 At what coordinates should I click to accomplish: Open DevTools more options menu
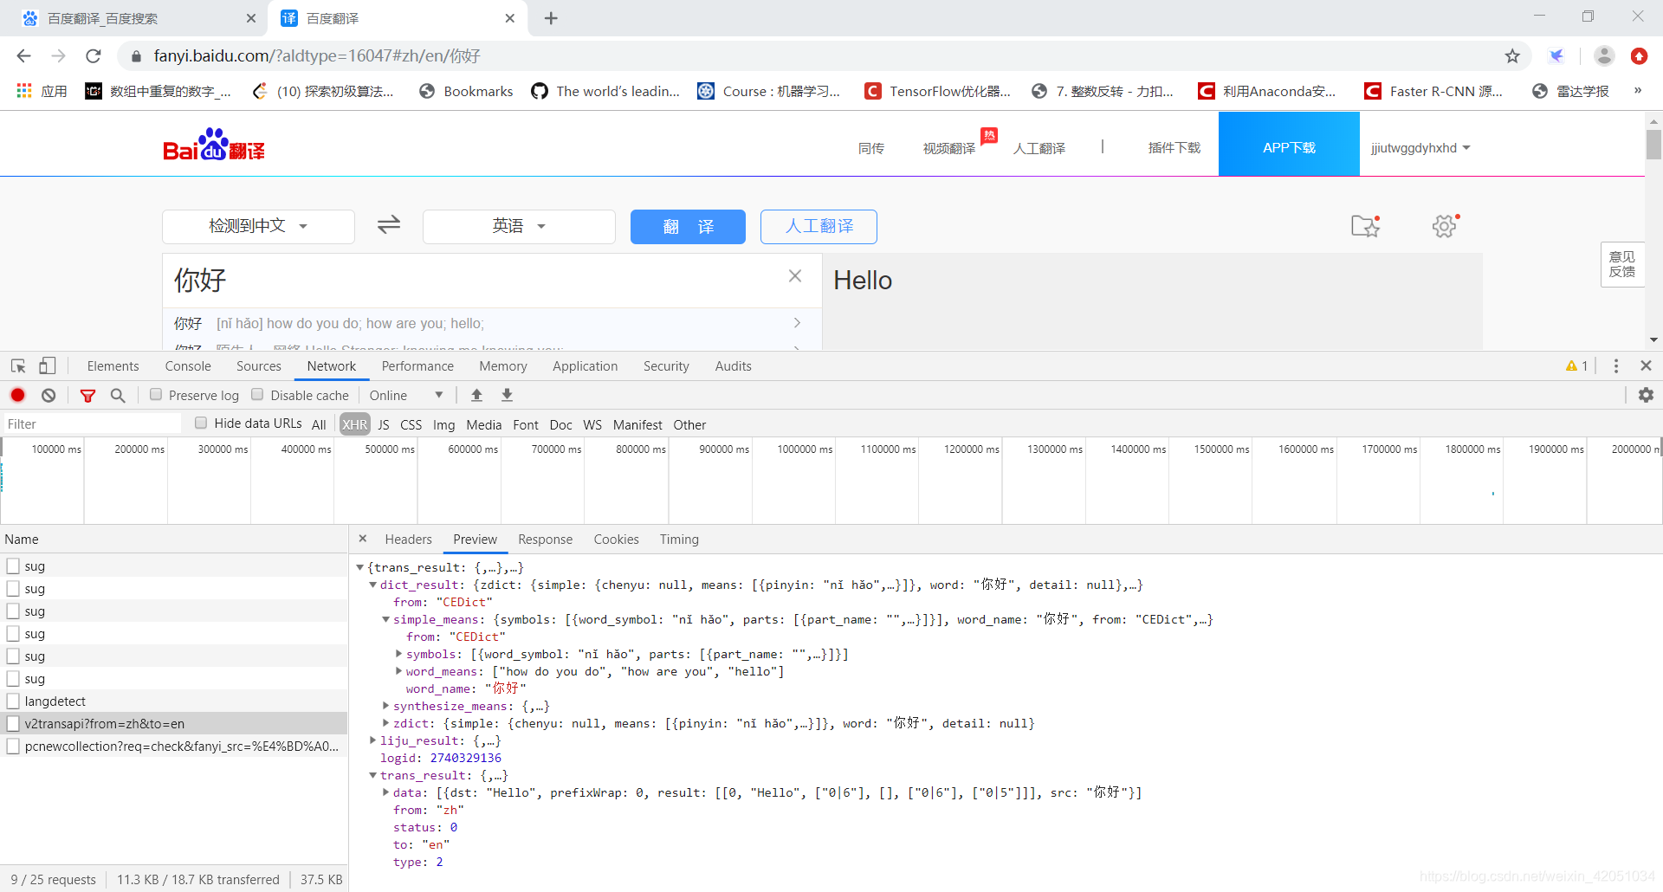point(1616,366)
